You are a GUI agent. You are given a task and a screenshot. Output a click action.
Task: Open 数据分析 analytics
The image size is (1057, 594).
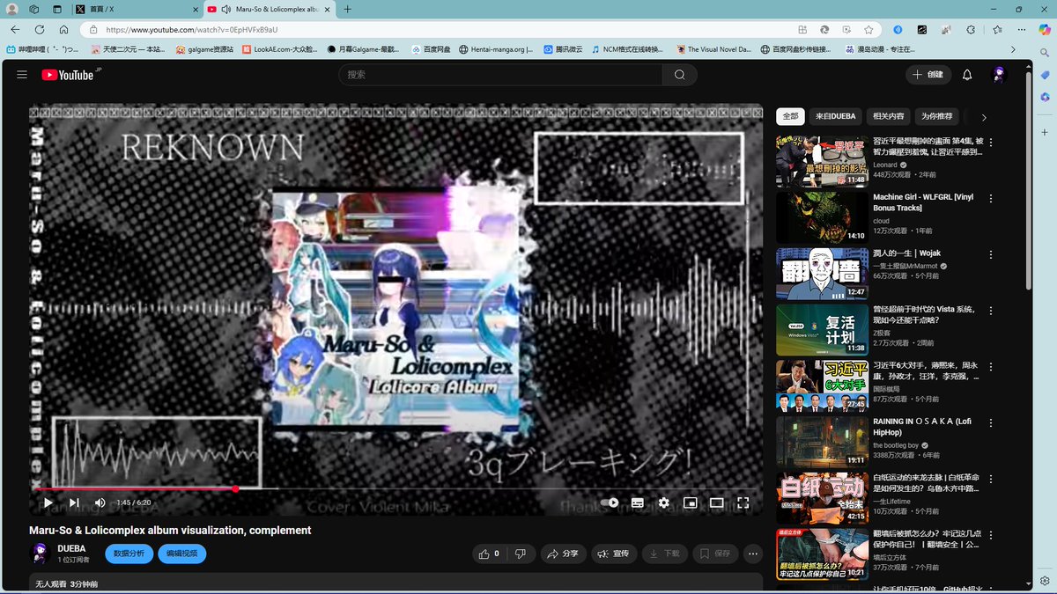[x=129, y=554]
